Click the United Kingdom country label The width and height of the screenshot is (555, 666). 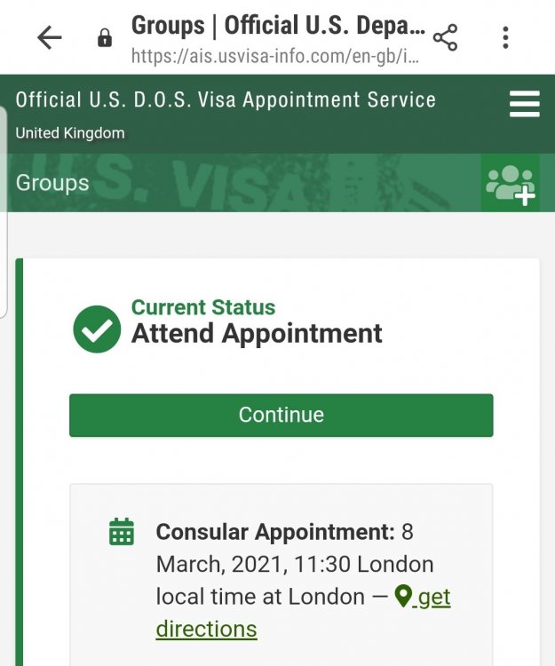coord(70,133)
